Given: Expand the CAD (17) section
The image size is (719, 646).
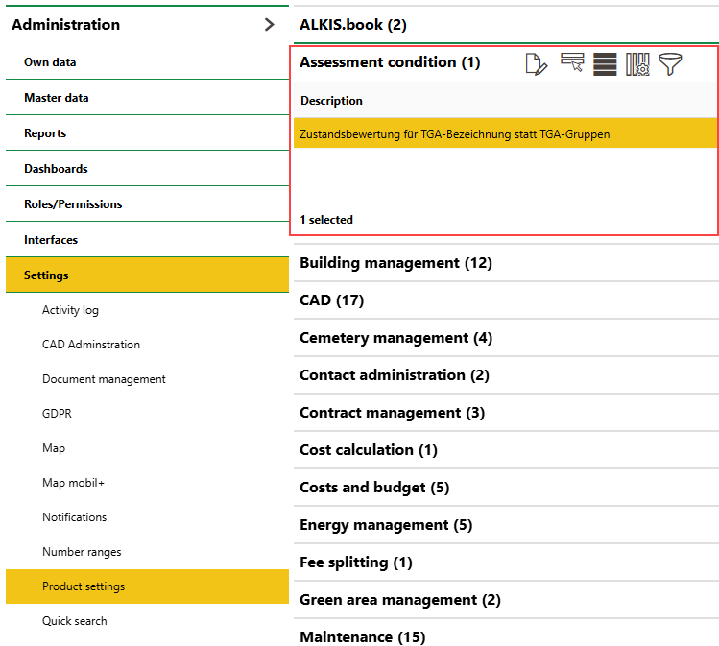Looking at the screenshot, I should point(331,300).
